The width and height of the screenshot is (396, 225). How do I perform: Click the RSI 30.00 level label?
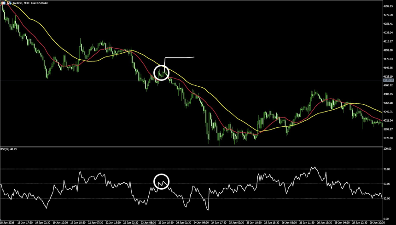(x=387, y=198)
